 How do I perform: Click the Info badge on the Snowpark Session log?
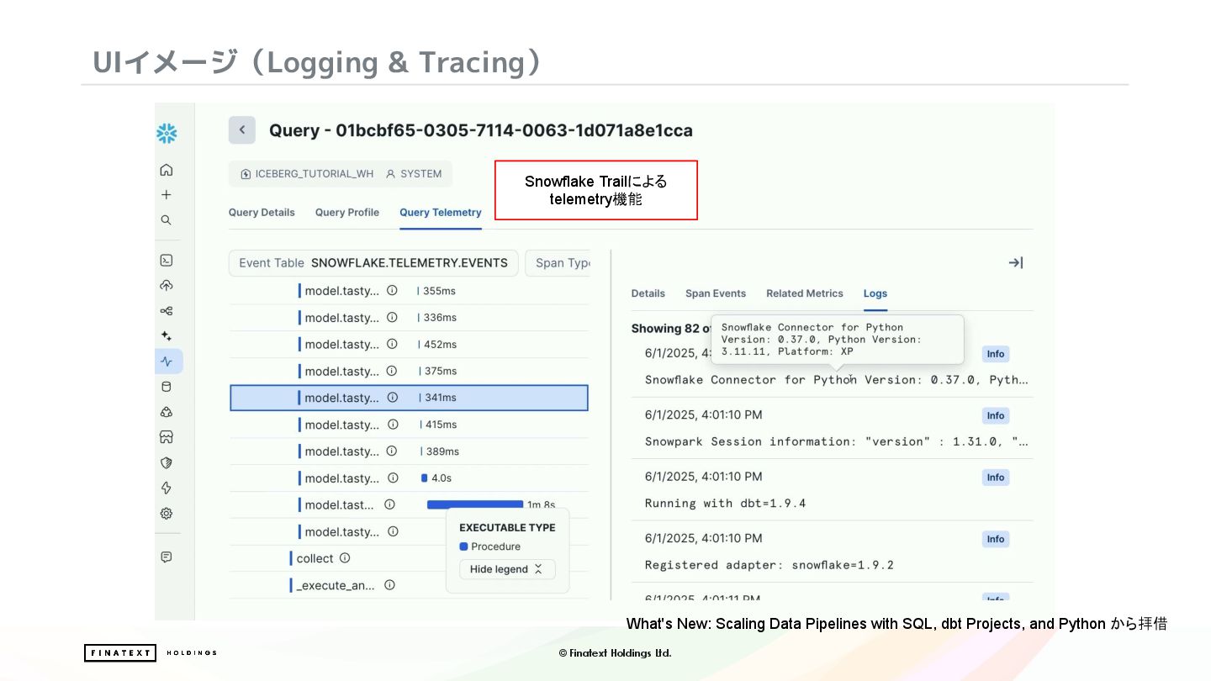[996, 415]
